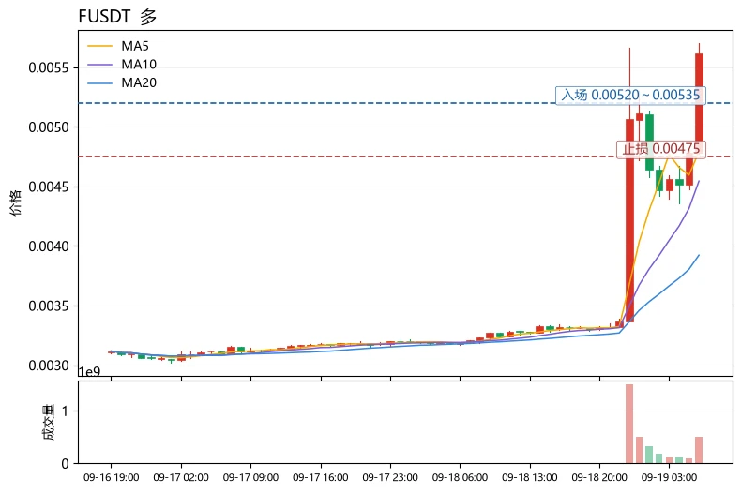
Task: Click the price axis tick 0.0035
Action: point(48,306)
